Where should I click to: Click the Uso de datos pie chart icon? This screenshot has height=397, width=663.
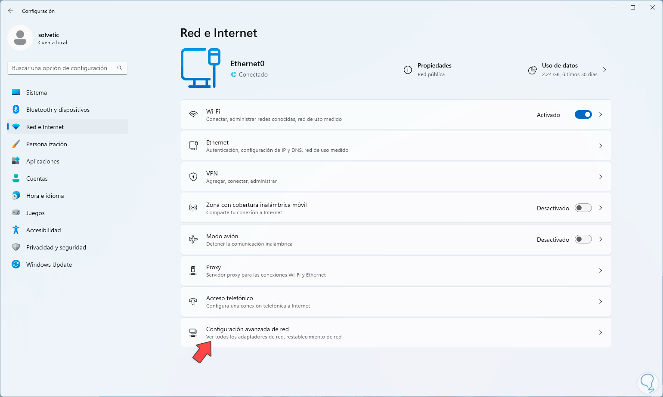tap(533, 70)
